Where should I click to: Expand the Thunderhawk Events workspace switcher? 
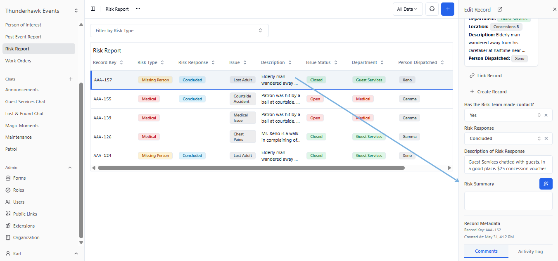click(76, 11)
